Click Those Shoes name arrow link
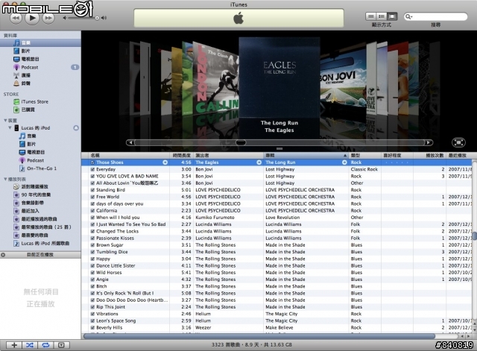This screenshot has width=477, height=351. (165, 162)
